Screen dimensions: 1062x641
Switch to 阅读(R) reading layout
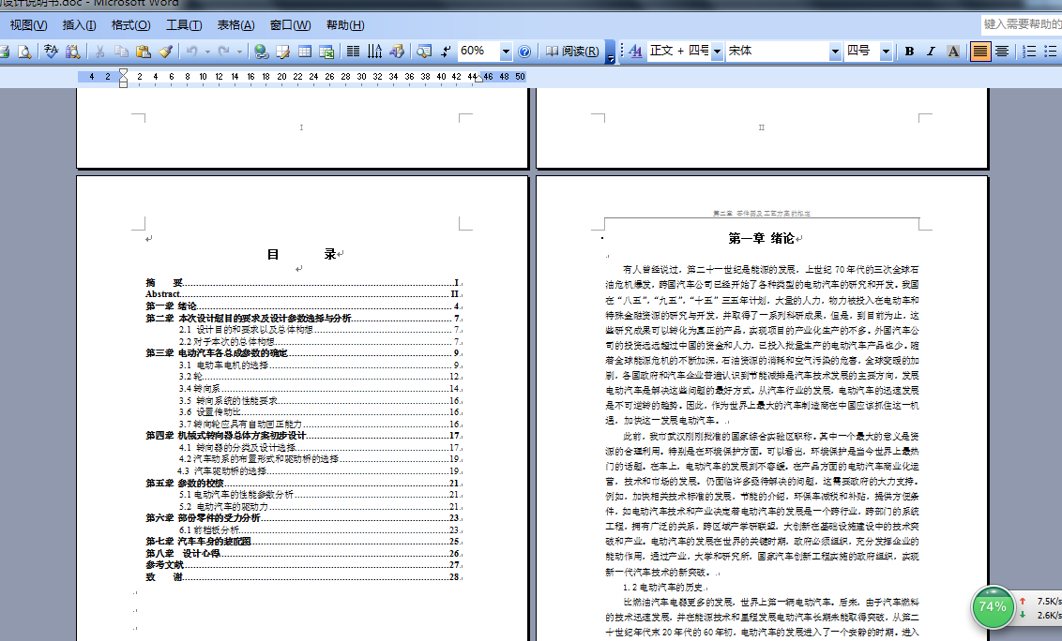pos(572,52)
